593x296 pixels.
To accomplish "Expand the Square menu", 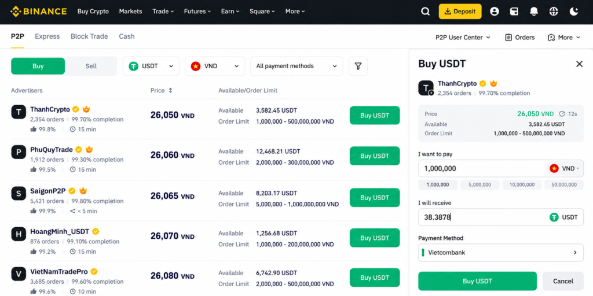I will [262, 12].
